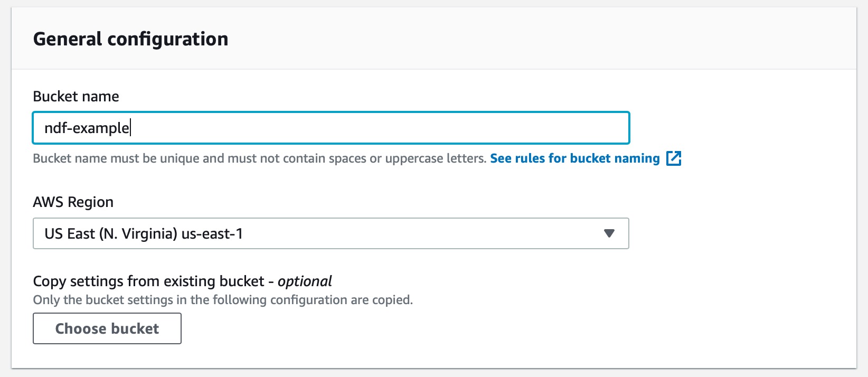The width and height of the screenshot is (868, 377).
Task: Click the "General configuration" heading
Action: [130, 39]
